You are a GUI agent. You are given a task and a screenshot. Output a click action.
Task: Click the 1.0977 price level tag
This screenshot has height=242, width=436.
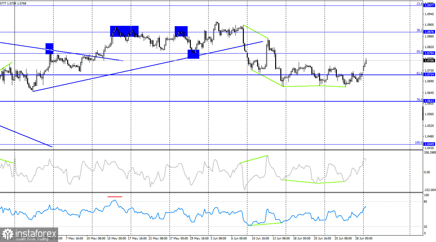click(x=429, y=5)
